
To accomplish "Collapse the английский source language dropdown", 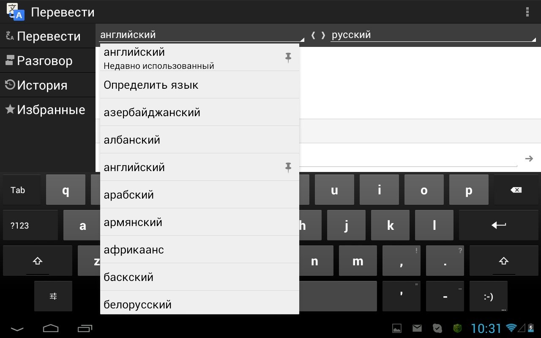I will pyautogui.click(x=202, y=35).
